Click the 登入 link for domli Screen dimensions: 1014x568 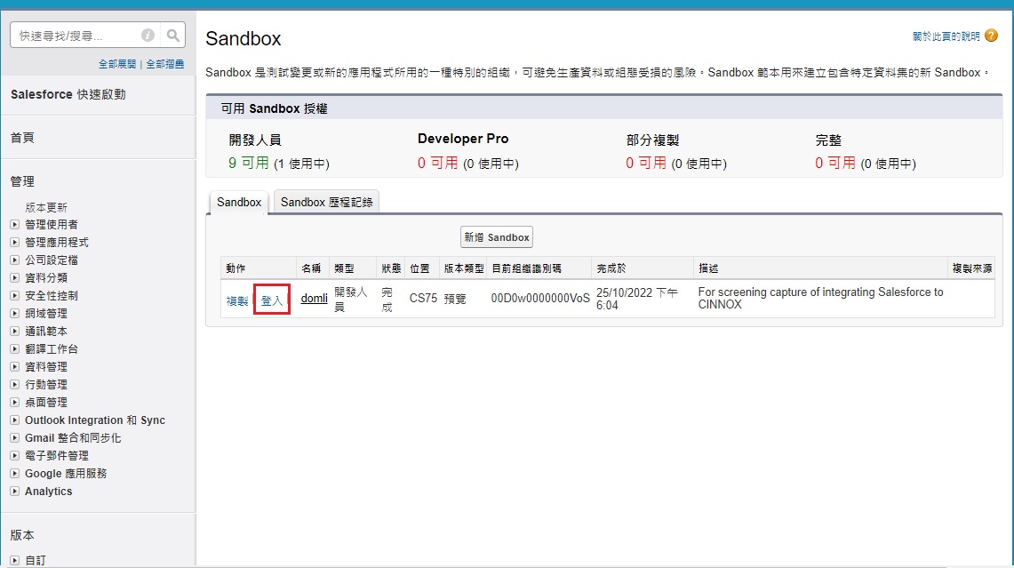coord(272,300)
